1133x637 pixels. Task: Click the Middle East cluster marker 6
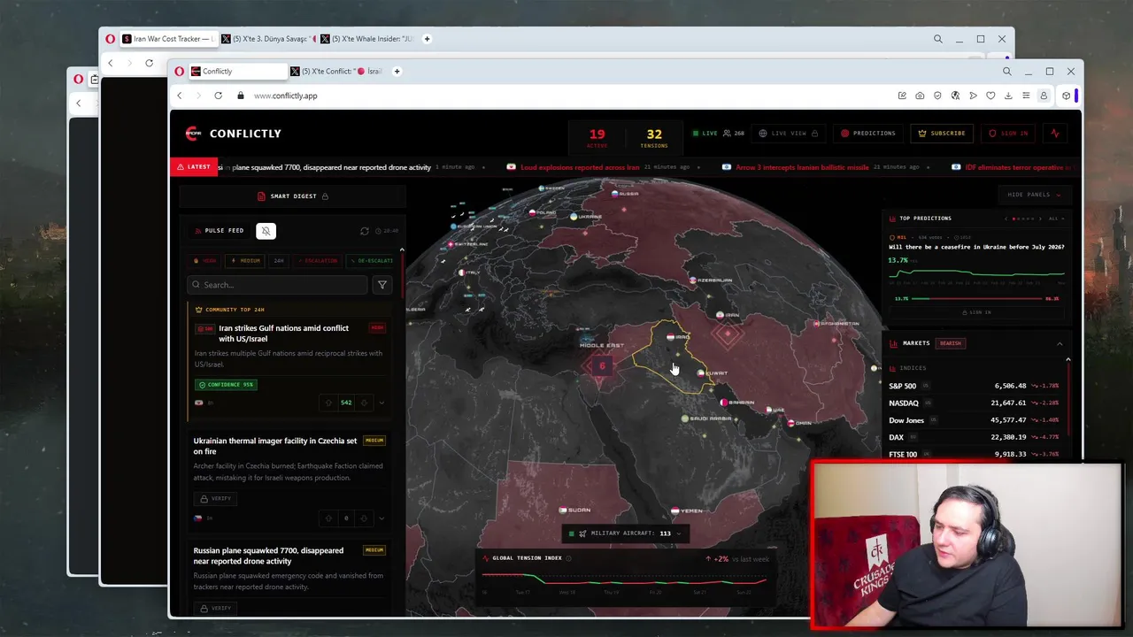[602, 366]
